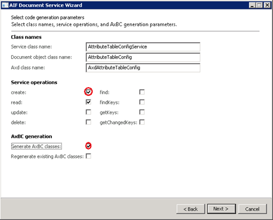Click the Axd class name field

(143, 68)
